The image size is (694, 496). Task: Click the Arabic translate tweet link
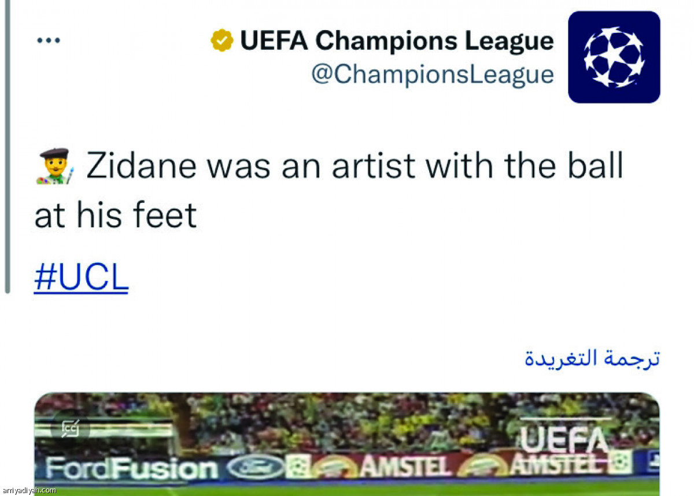592,358
